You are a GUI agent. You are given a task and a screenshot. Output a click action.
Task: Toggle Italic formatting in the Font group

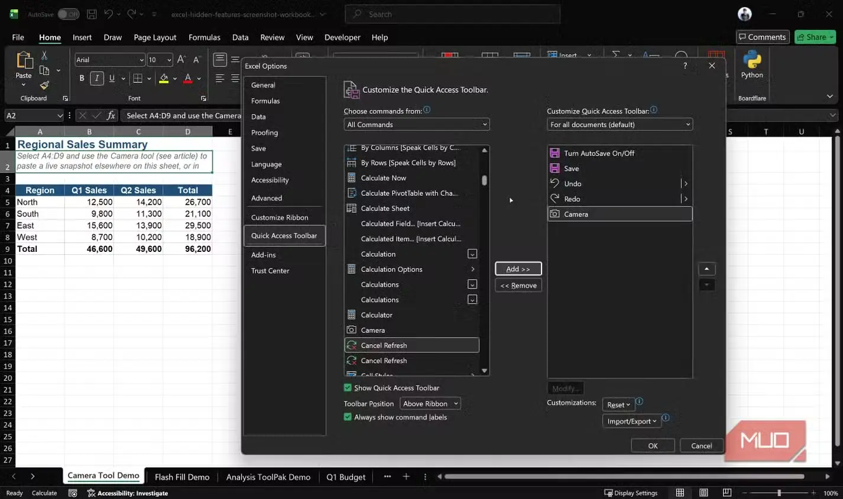pyautogui.click(x=96, y=78)
